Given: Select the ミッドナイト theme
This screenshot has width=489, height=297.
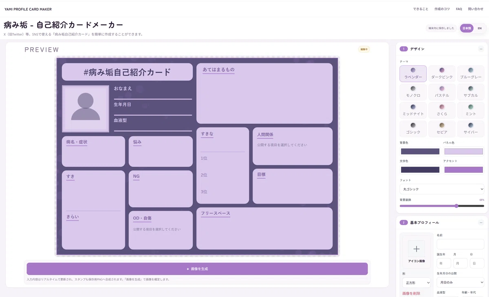Looking at the screenshot, I should point(413,110).
